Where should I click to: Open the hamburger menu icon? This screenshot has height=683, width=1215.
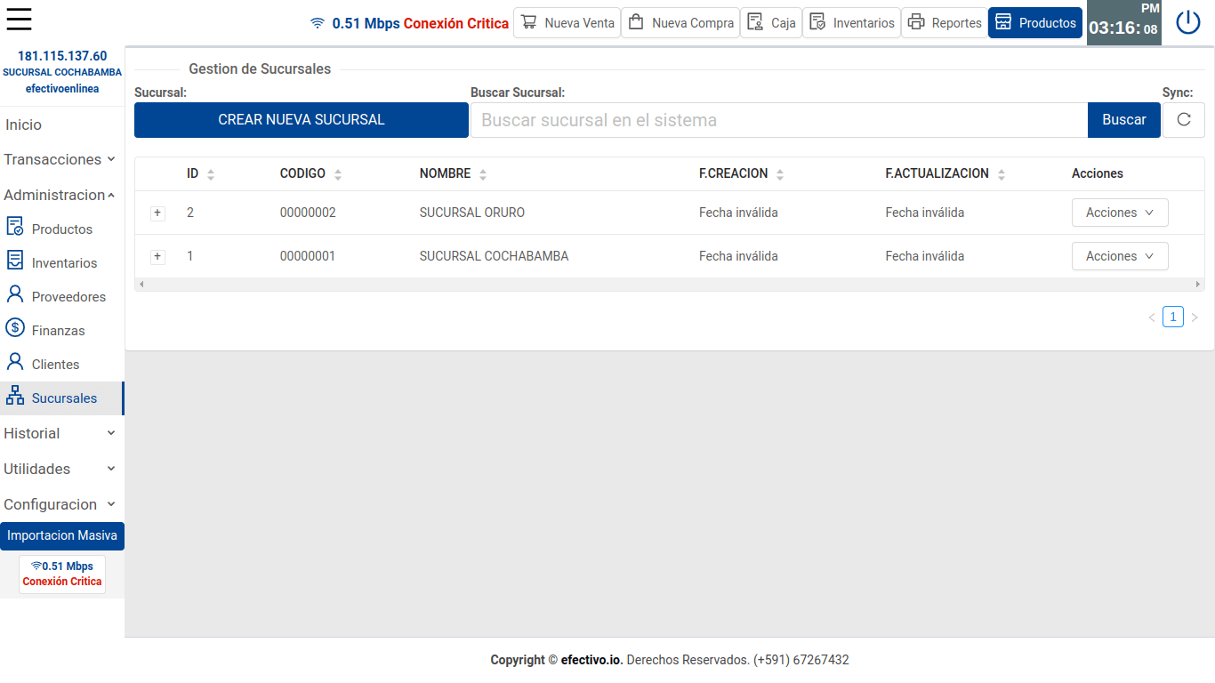coord(19,20)
